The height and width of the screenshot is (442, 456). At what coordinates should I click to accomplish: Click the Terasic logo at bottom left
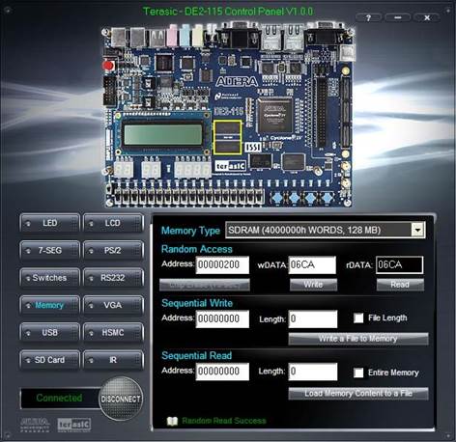point(74,425)
